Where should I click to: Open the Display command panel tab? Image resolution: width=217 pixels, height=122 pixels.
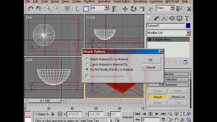pyautogui.click(x=179, y=18)
